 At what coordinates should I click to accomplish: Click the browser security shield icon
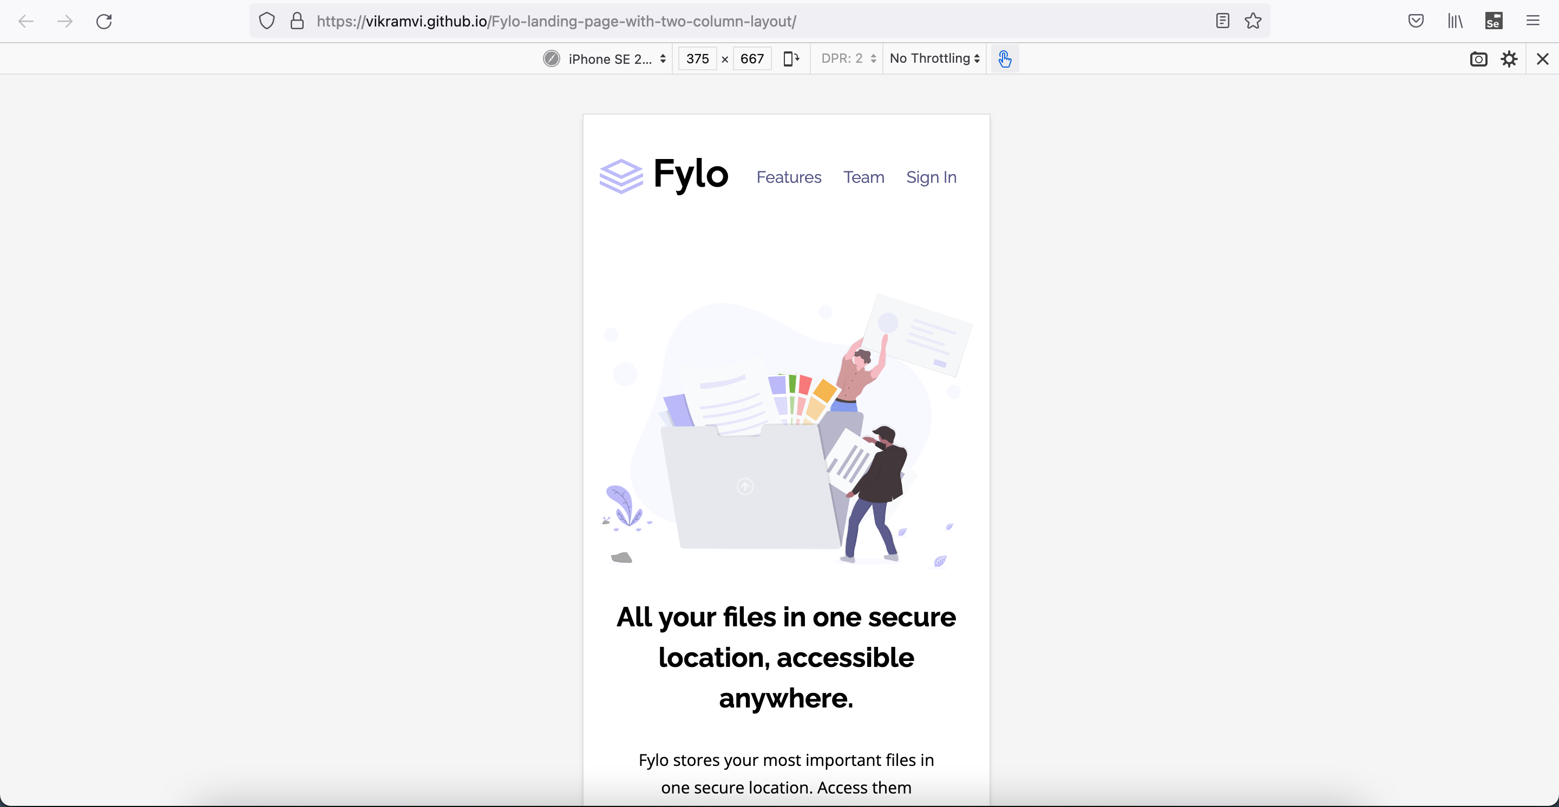pyautogui.click(x=267, y=21)
